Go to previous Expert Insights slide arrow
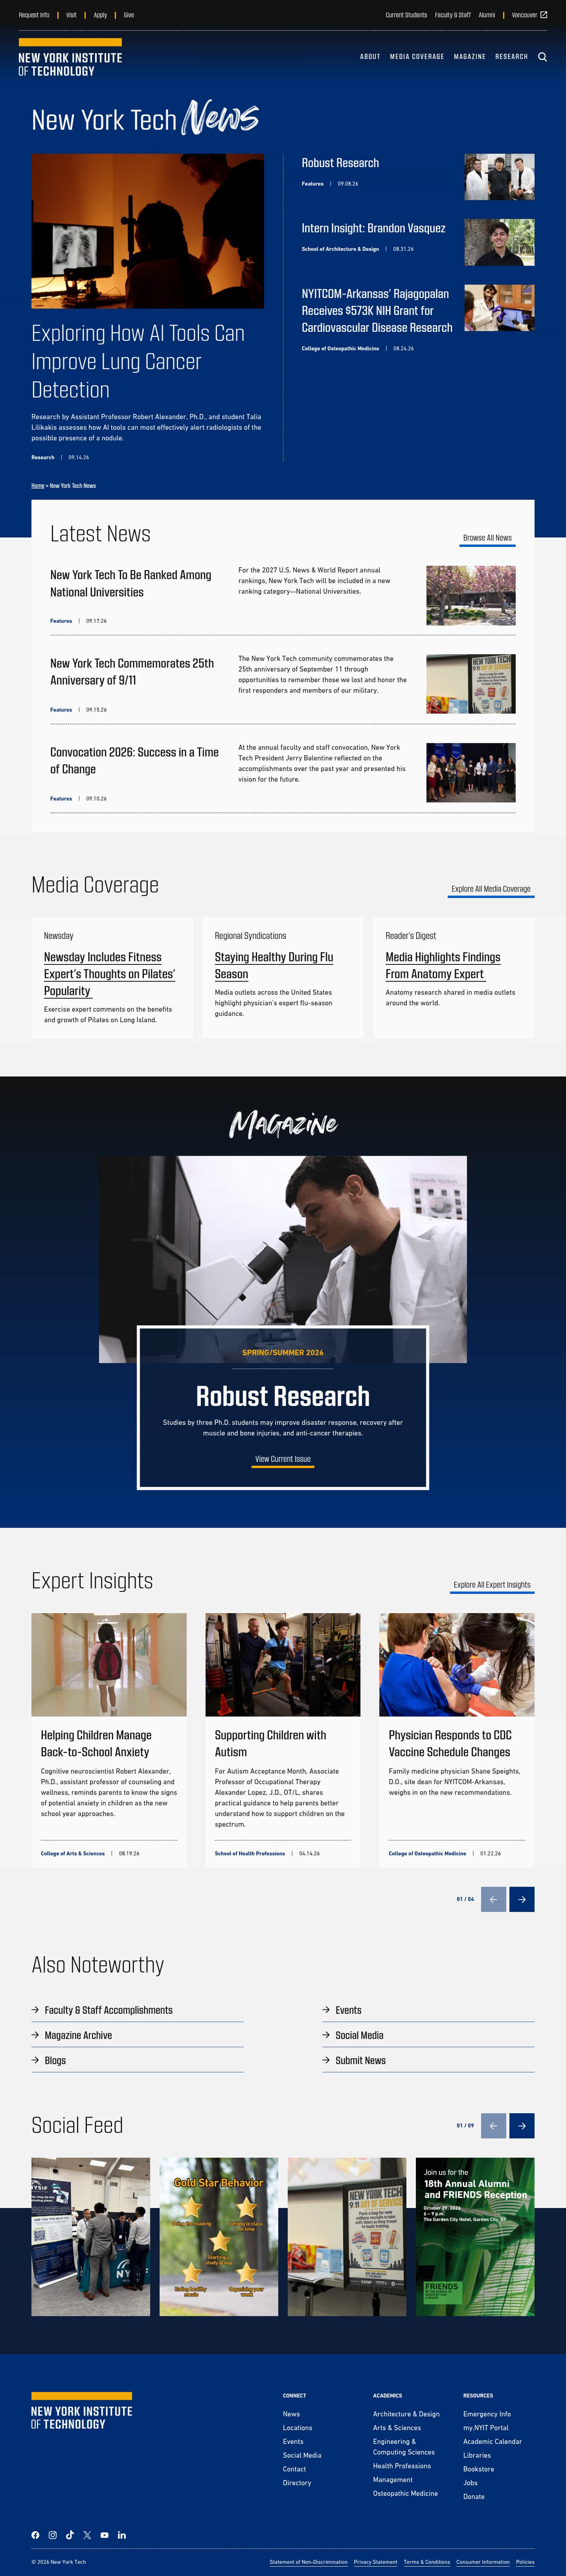 click(x=493, y=1899)
